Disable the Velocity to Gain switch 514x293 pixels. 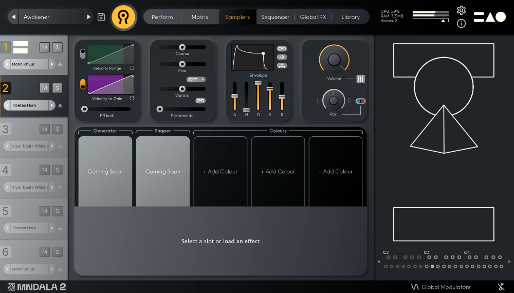click(83, 84)
